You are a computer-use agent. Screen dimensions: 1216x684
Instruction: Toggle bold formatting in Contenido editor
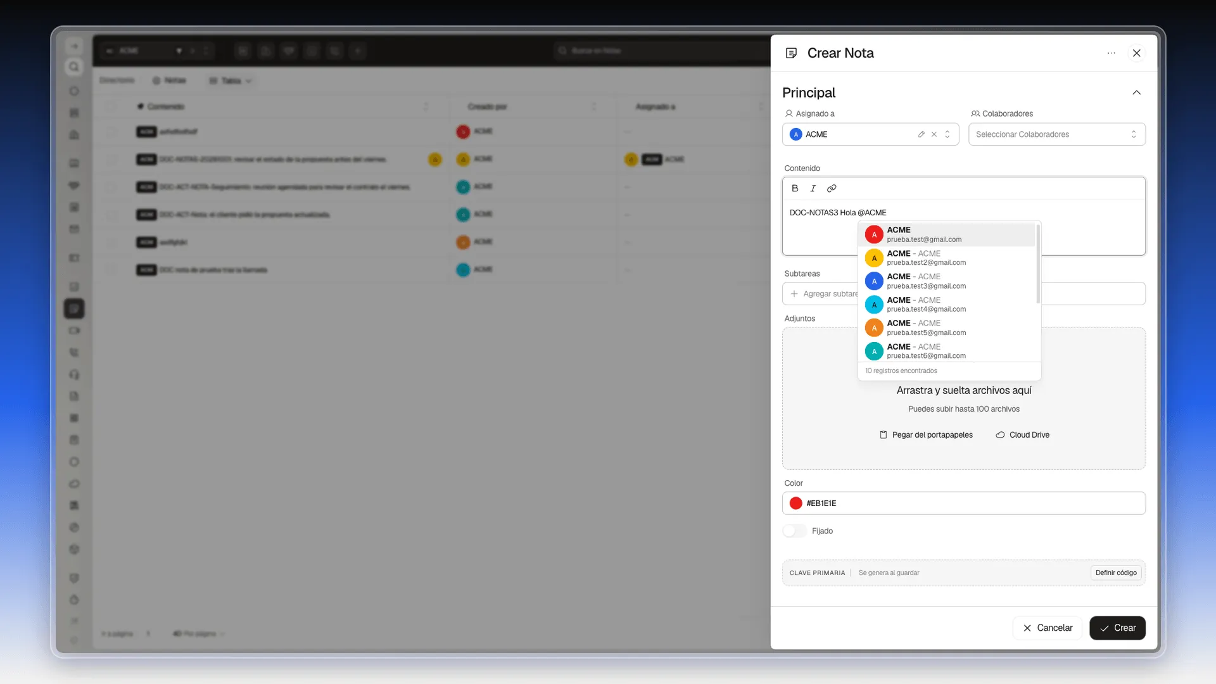tap(795, 188)
